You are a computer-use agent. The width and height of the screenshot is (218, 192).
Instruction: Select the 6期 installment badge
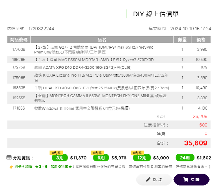(101, 158)
